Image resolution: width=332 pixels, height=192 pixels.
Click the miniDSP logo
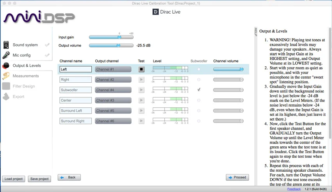click(x=39, y=17)
